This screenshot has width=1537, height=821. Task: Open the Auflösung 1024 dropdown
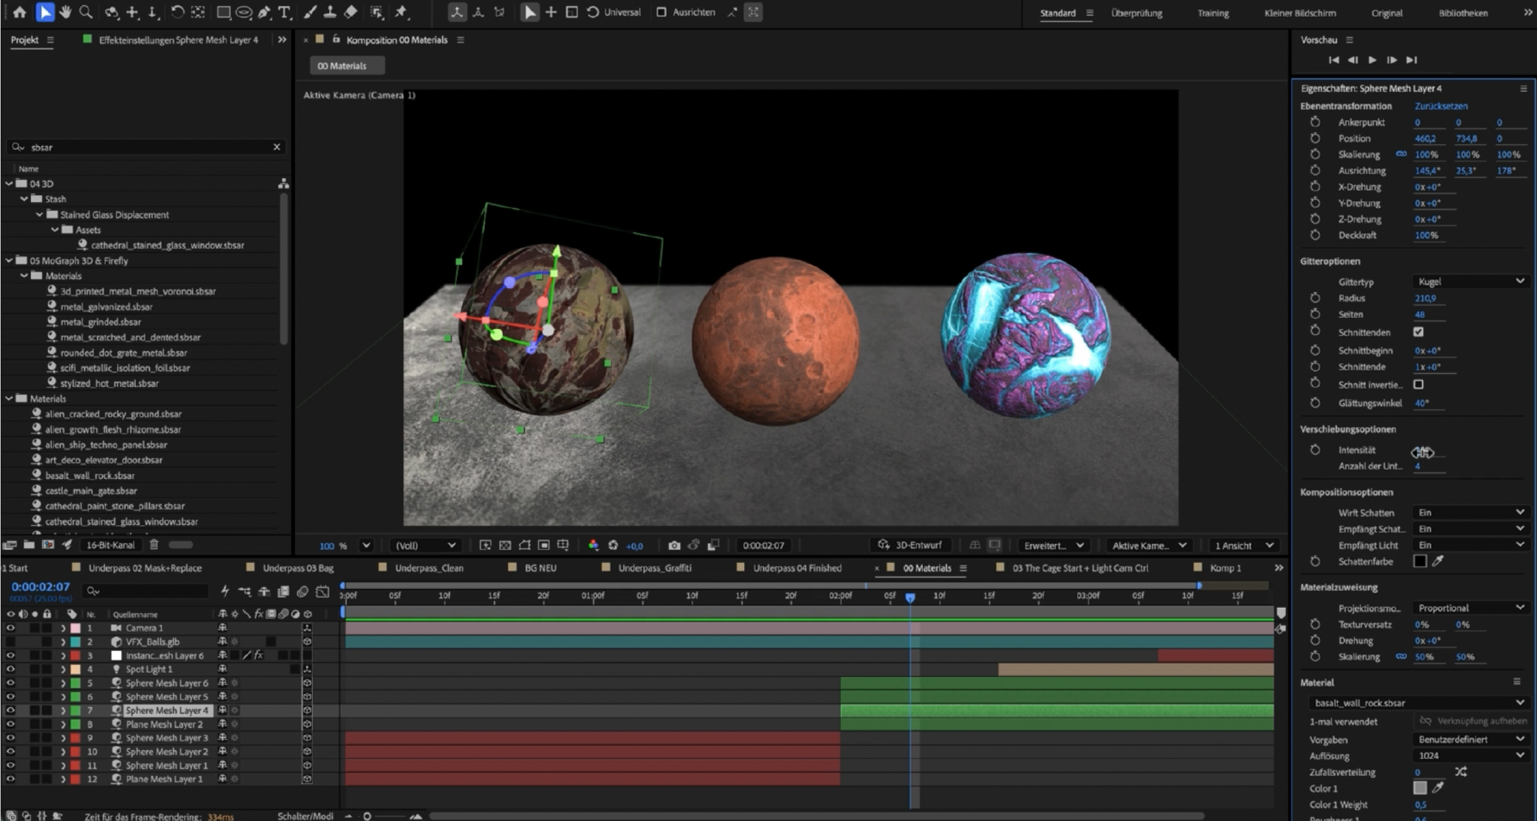[1470, 756]
